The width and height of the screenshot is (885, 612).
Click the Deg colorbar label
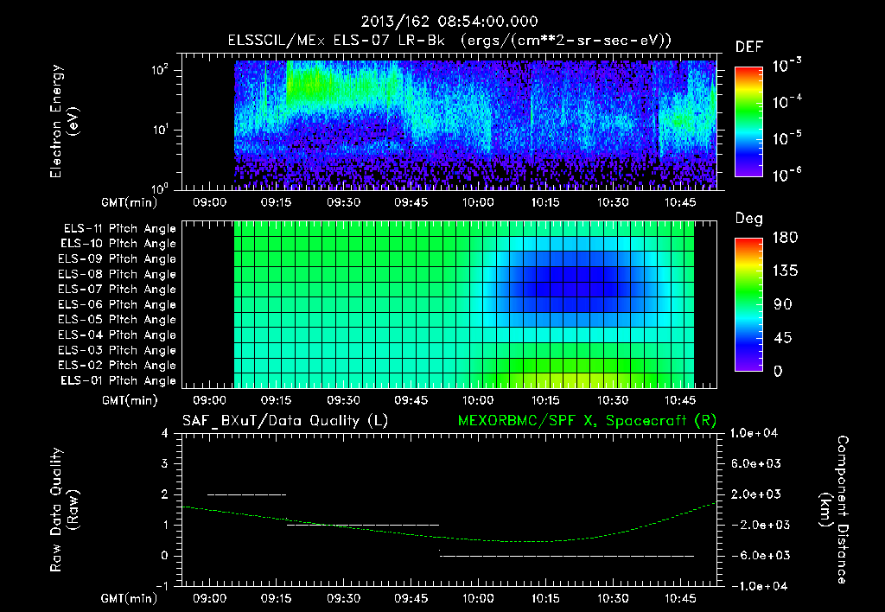pyautogui.click(x=749, y=219)
